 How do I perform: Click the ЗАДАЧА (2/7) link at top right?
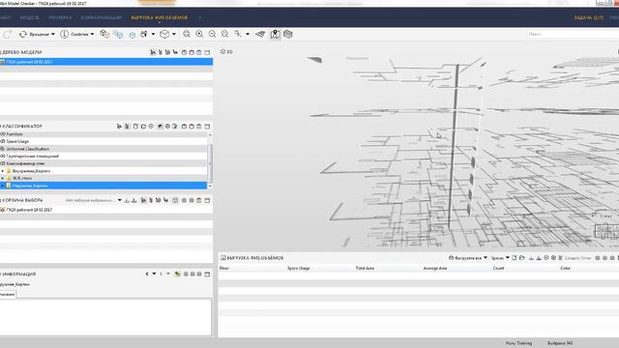coord(589,17)
